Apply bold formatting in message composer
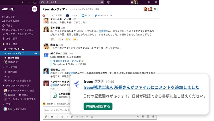 pos(52,117)
